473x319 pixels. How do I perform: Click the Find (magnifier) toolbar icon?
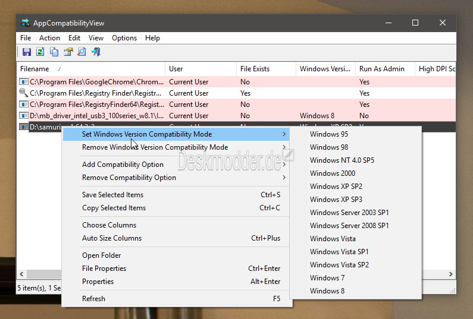point(82,52)
